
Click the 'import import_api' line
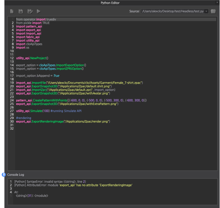29,33
